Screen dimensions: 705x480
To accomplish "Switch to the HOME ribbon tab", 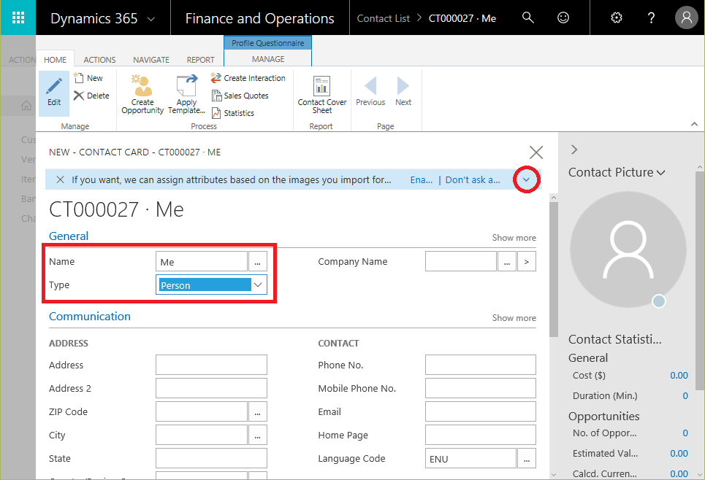I will (55, 60).
